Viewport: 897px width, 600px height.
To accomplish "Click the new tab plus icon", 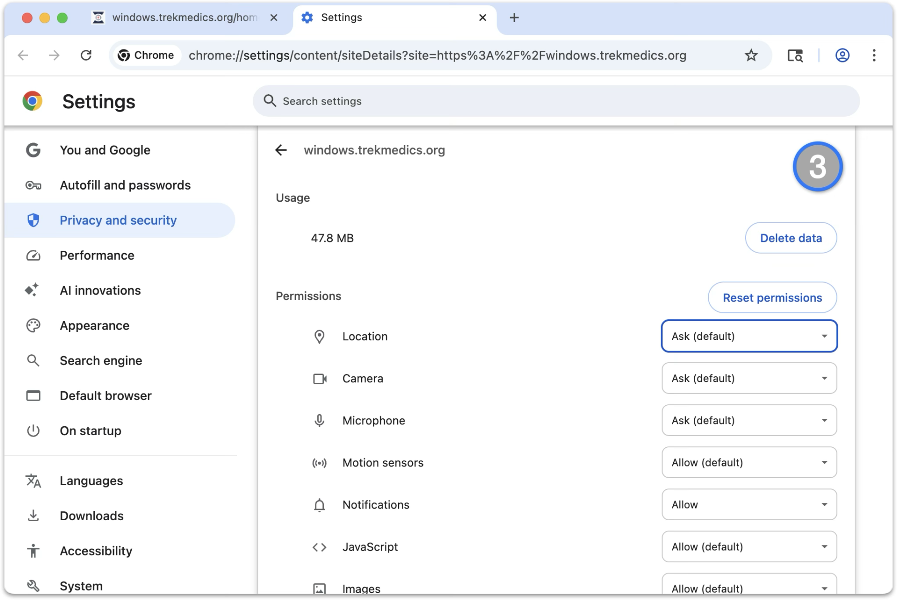I will pyautogui.click(x=514, y=18).
